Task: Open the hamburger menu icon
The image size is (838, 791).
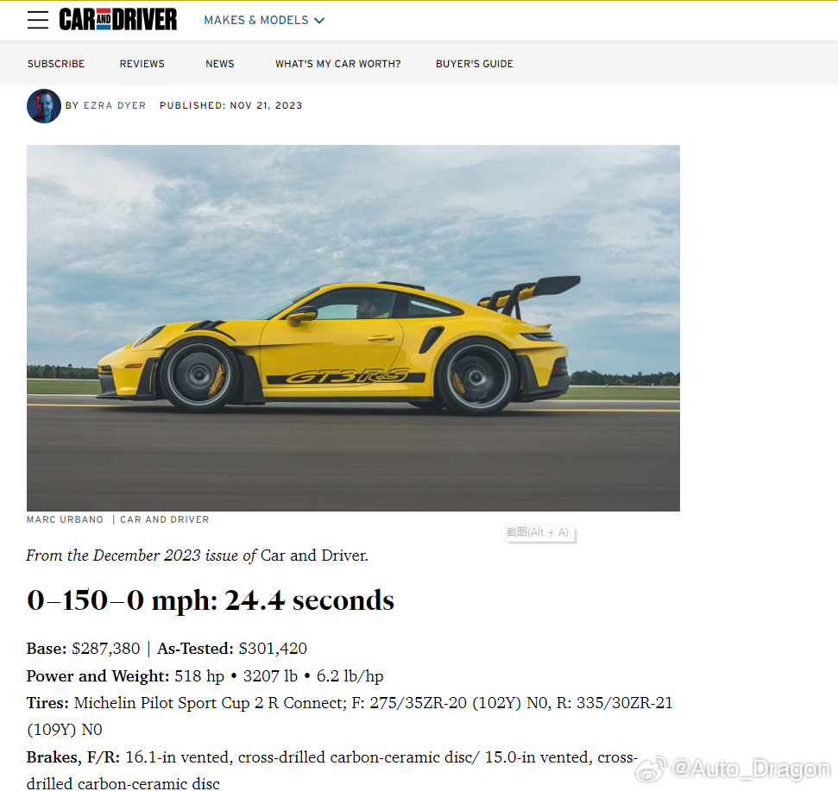Action: (38, 21)
